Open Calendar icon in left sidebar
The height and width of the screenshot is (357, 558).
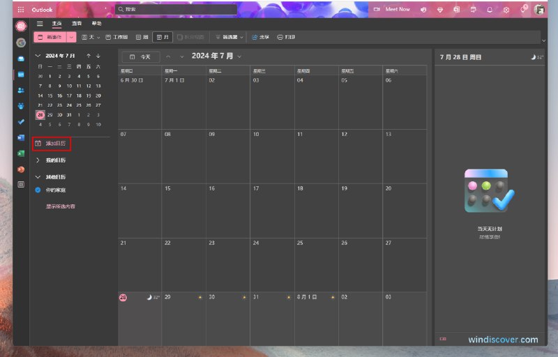(x=21, y=75)
